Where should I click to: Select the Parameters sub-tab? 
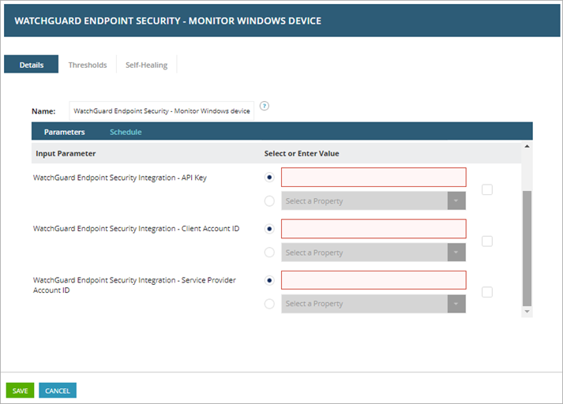click(64, 132)
